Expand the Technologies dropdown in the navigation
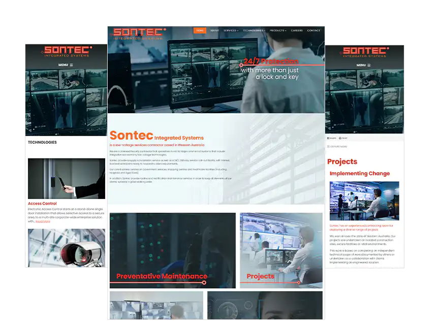 (254, 30)
